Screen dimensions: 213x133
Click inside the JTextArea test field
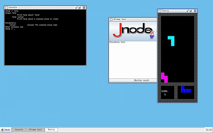click(x=133, y=60)
